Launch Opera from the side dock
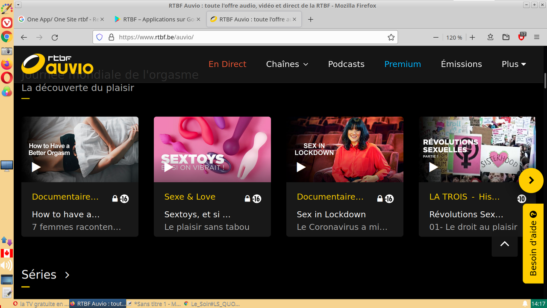The width and height of the screenshot is (547, 308). coord(6,78)
